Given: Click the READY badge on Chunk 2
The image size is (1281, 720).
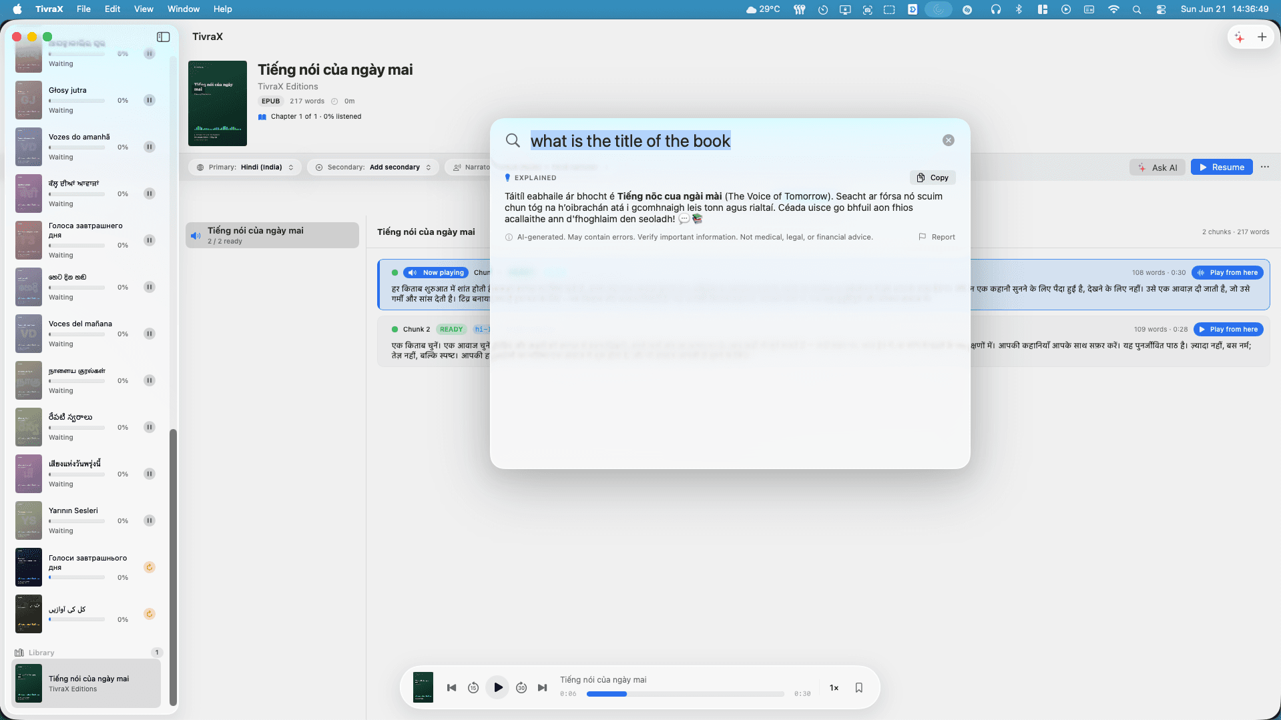Looking at the screenshot, I should pos(451,329).
